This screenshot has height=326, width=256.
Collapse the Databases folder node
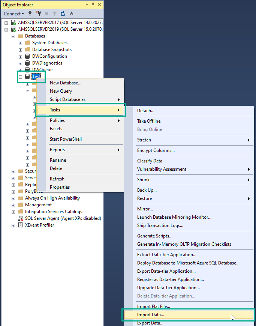13,36
